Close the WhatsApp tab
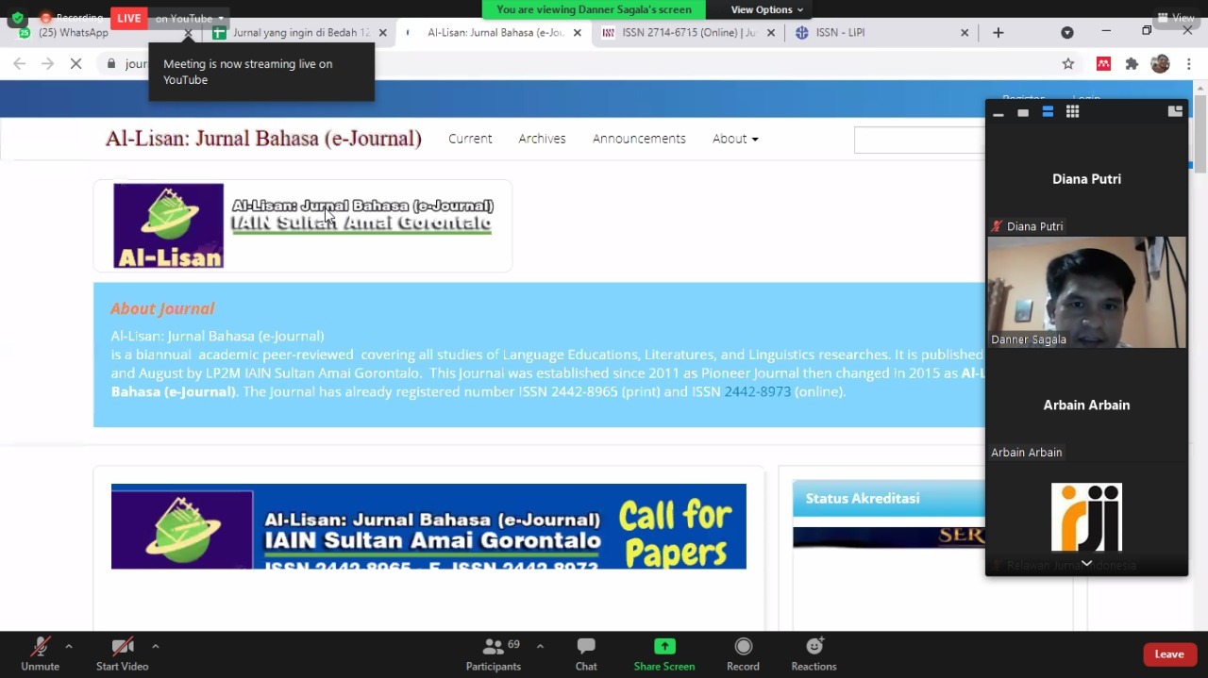The width and height of the screenshot is (1208, 678). point(188,33)
